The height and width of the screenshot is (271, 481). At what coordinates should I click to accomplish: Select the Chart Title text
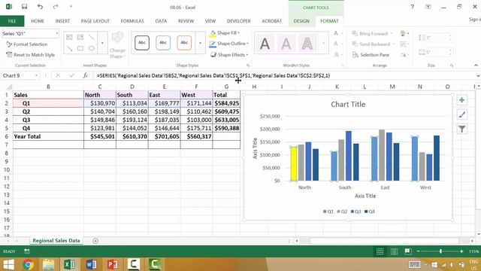pos(348,105)
